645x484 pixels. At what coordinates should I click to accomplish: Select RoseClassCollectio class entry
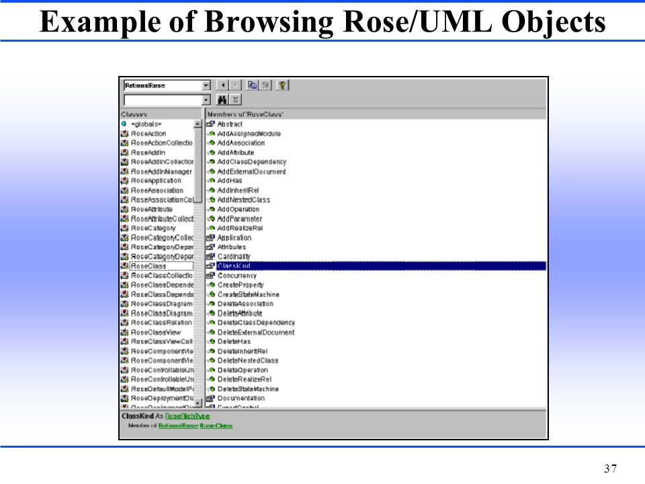point(162,276)
